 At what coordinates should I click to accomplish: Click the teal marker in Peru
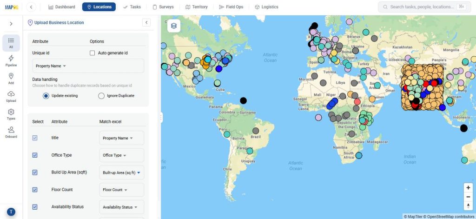pyautogui.click(x=227, y=134)
